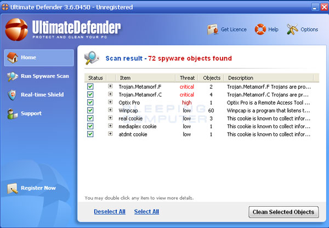
Task: Click the Select All link
Action: (x=146, y=212)
